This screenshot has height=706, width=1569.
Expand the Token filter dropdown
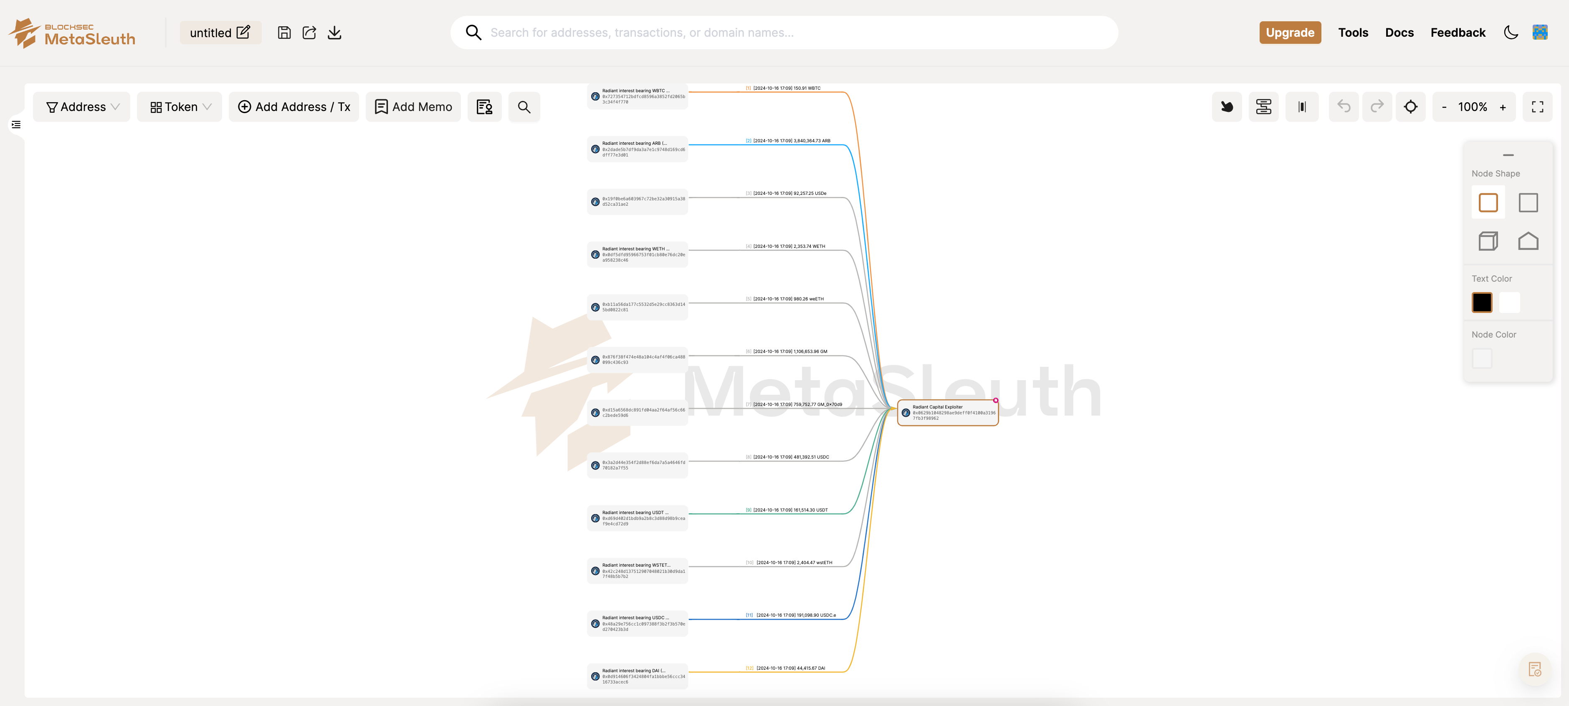tap(180, 107)
